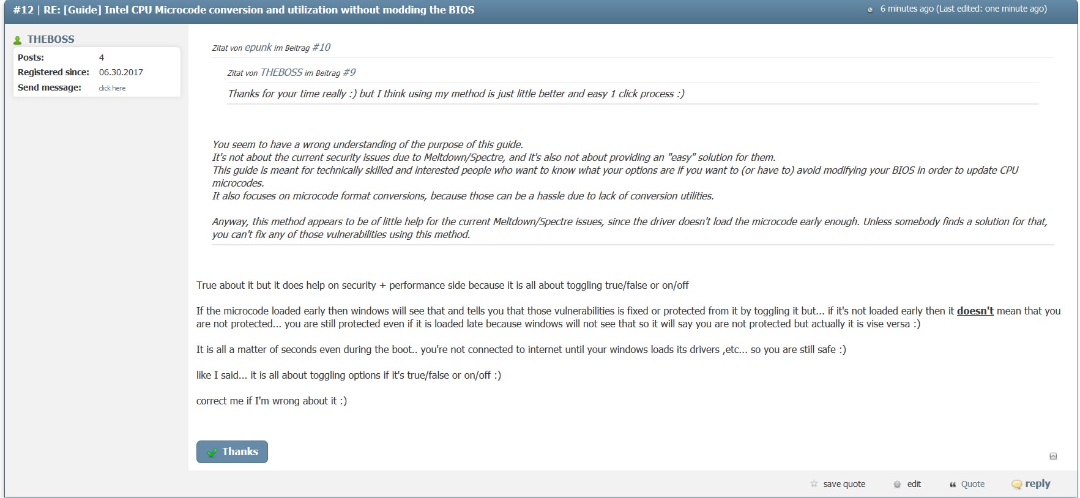This screenshot has height=498, width=1080.
Task: Click the clock icon next to post time
Action: [870, 10]
